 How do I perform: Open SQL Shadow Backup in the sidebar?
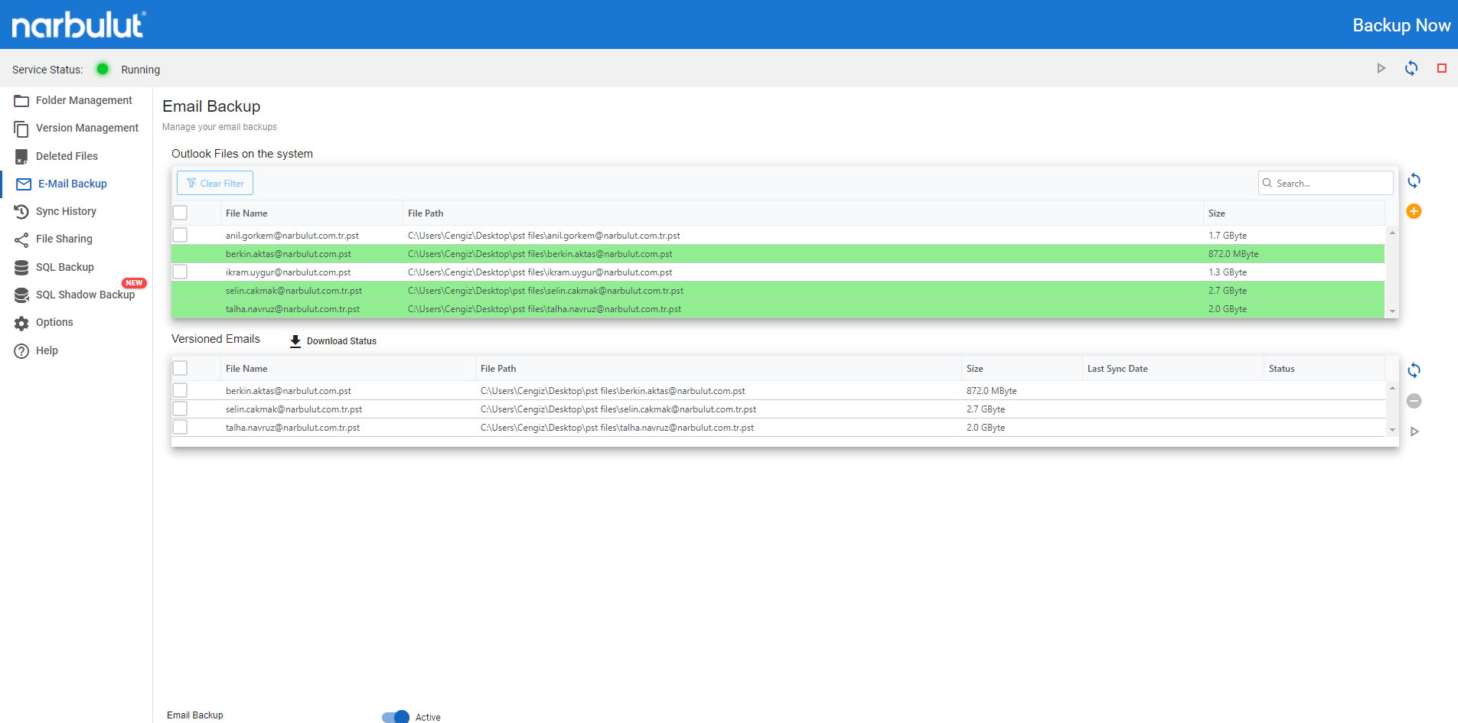pyautogui.click(x=85, y=295)
